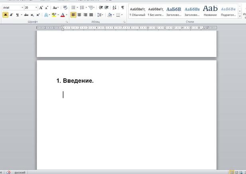Open spelling check status icon
246x174 pixels.
click(x=8, y=172)
